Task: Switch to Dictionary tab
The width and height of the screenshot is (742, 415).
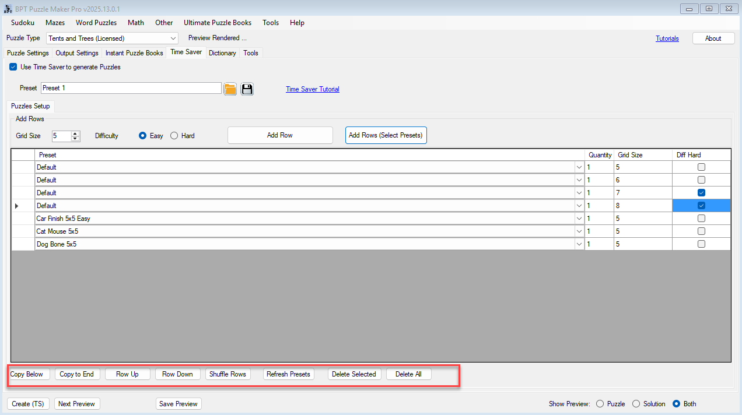Action: point(222,53)
